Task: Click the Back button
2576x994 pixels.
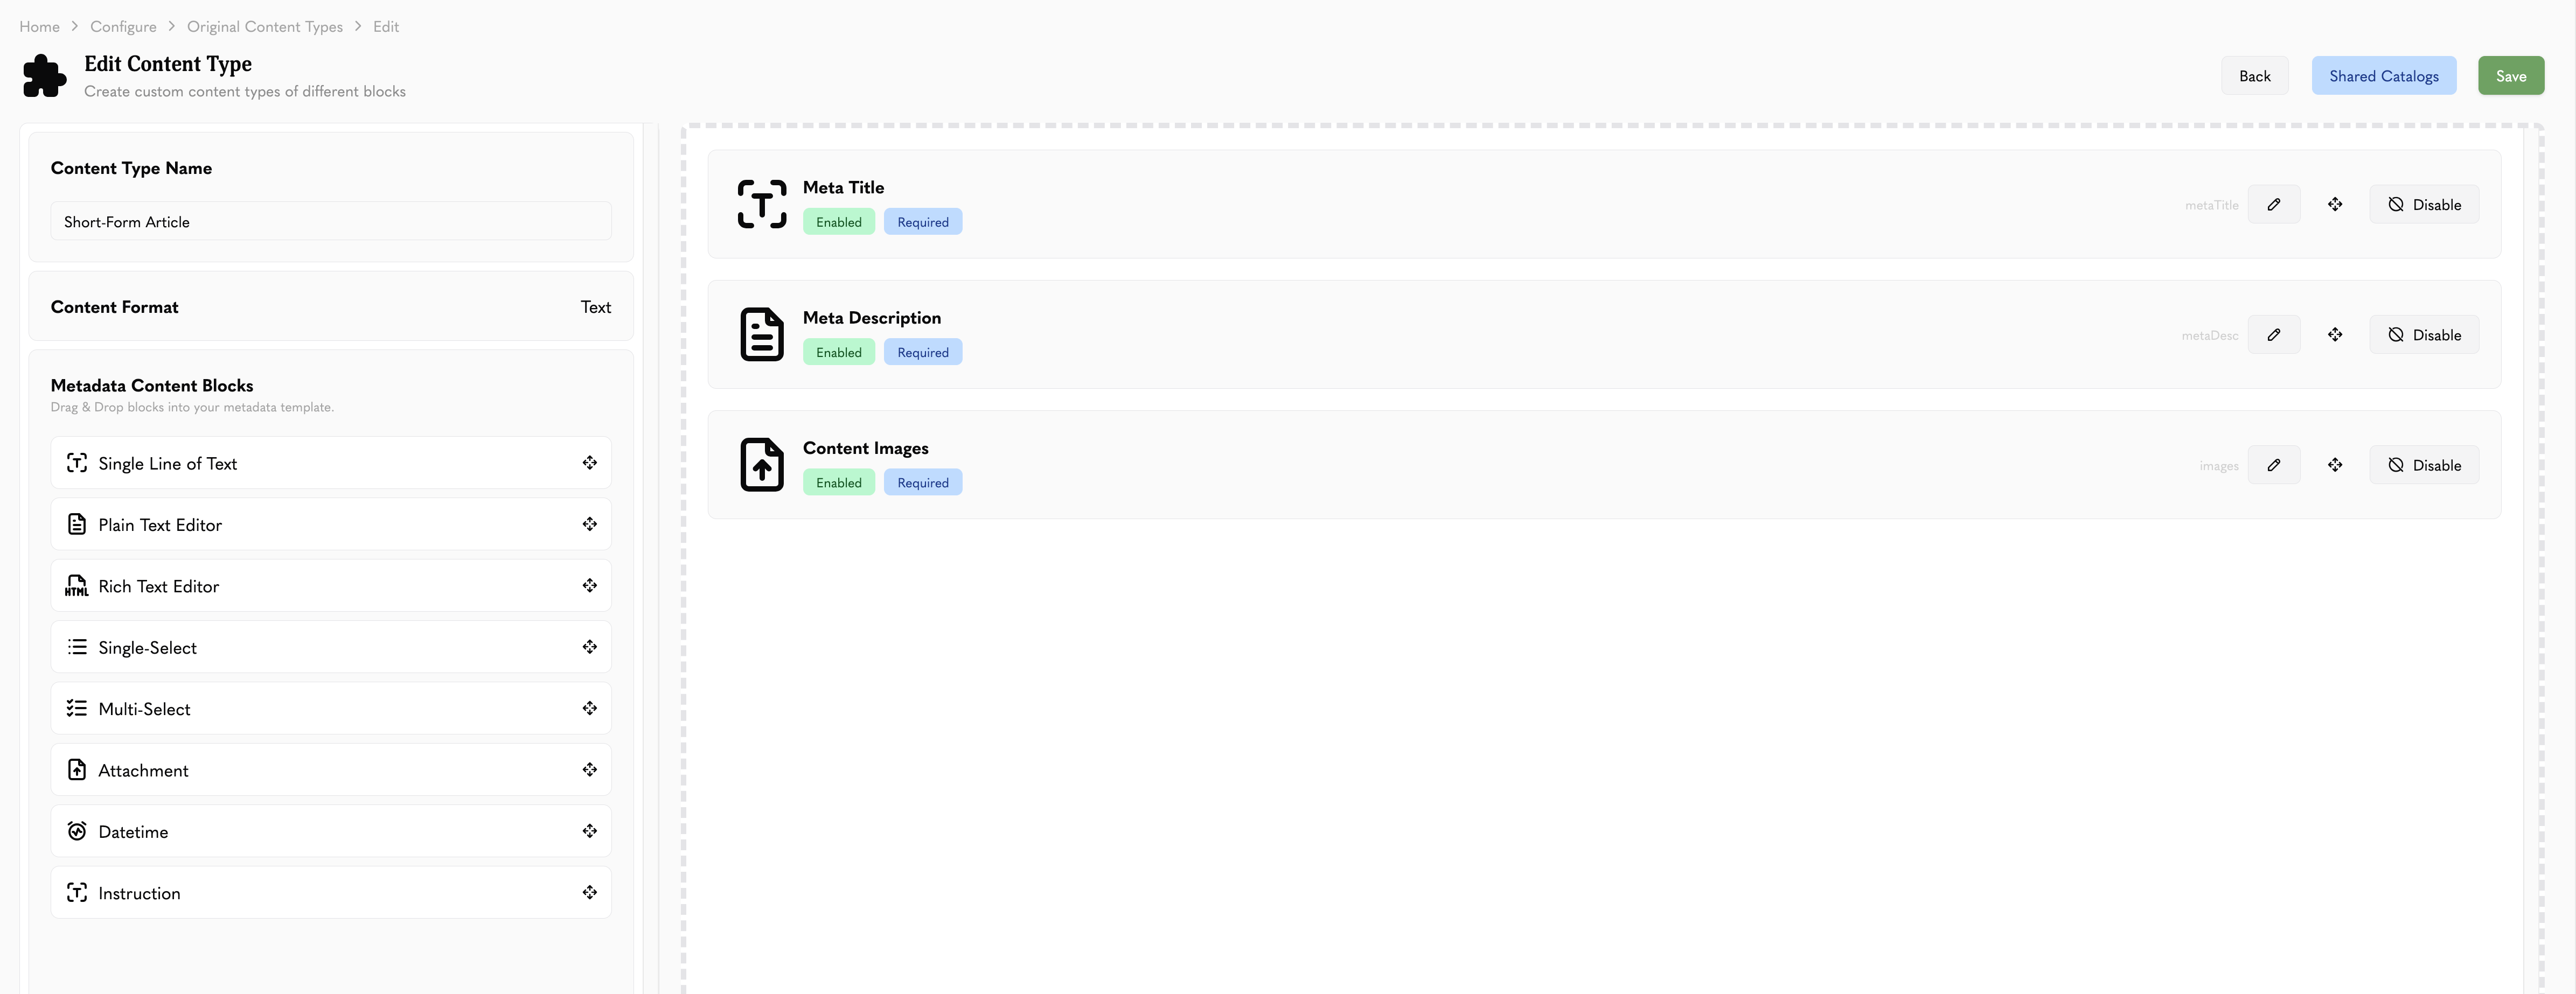Action: click(2255, 76)
